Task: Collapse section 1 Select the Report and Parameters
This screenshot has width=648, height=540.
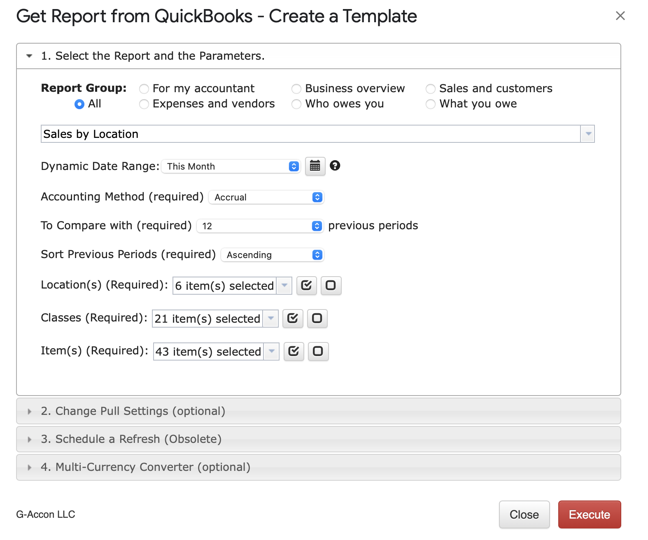Action: tap(318, 56)
